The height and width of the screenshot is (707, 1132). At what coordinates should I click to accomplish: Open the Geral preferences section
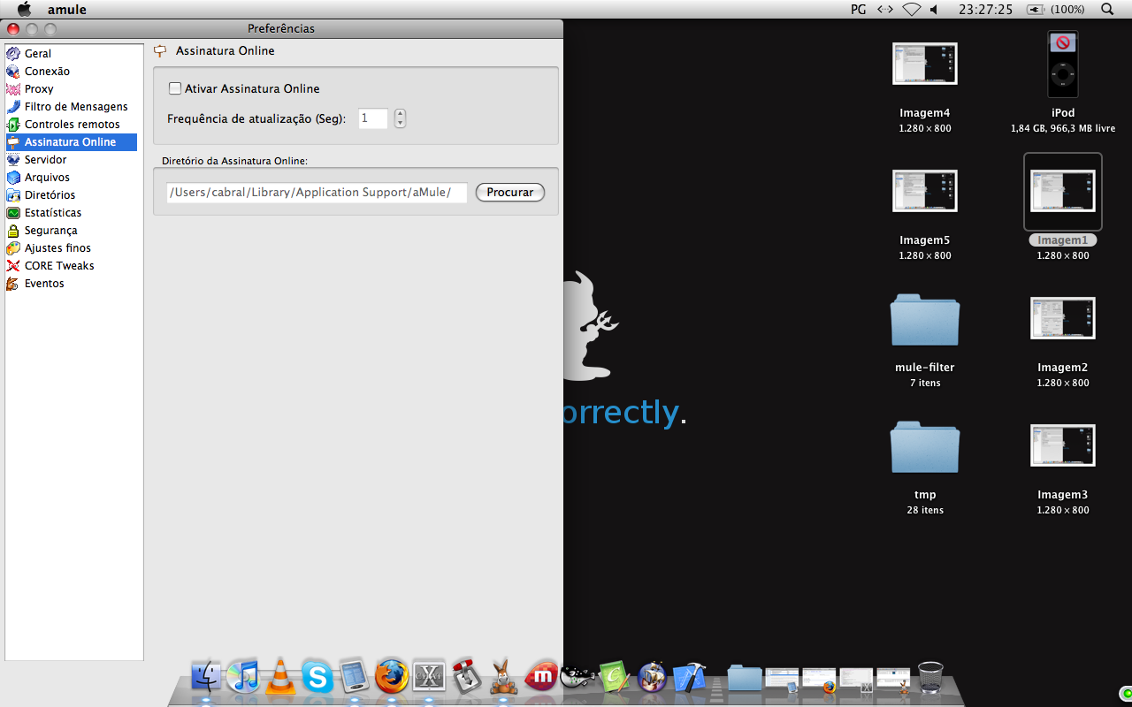tap(37, 54)
